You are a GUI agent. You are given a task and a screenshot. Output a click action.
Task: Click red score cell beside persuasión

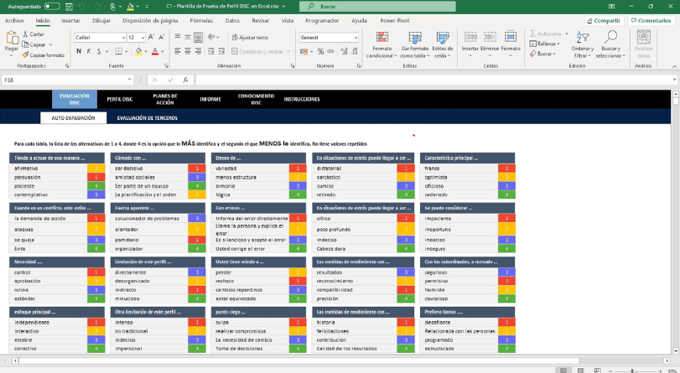tap(96, 177)
